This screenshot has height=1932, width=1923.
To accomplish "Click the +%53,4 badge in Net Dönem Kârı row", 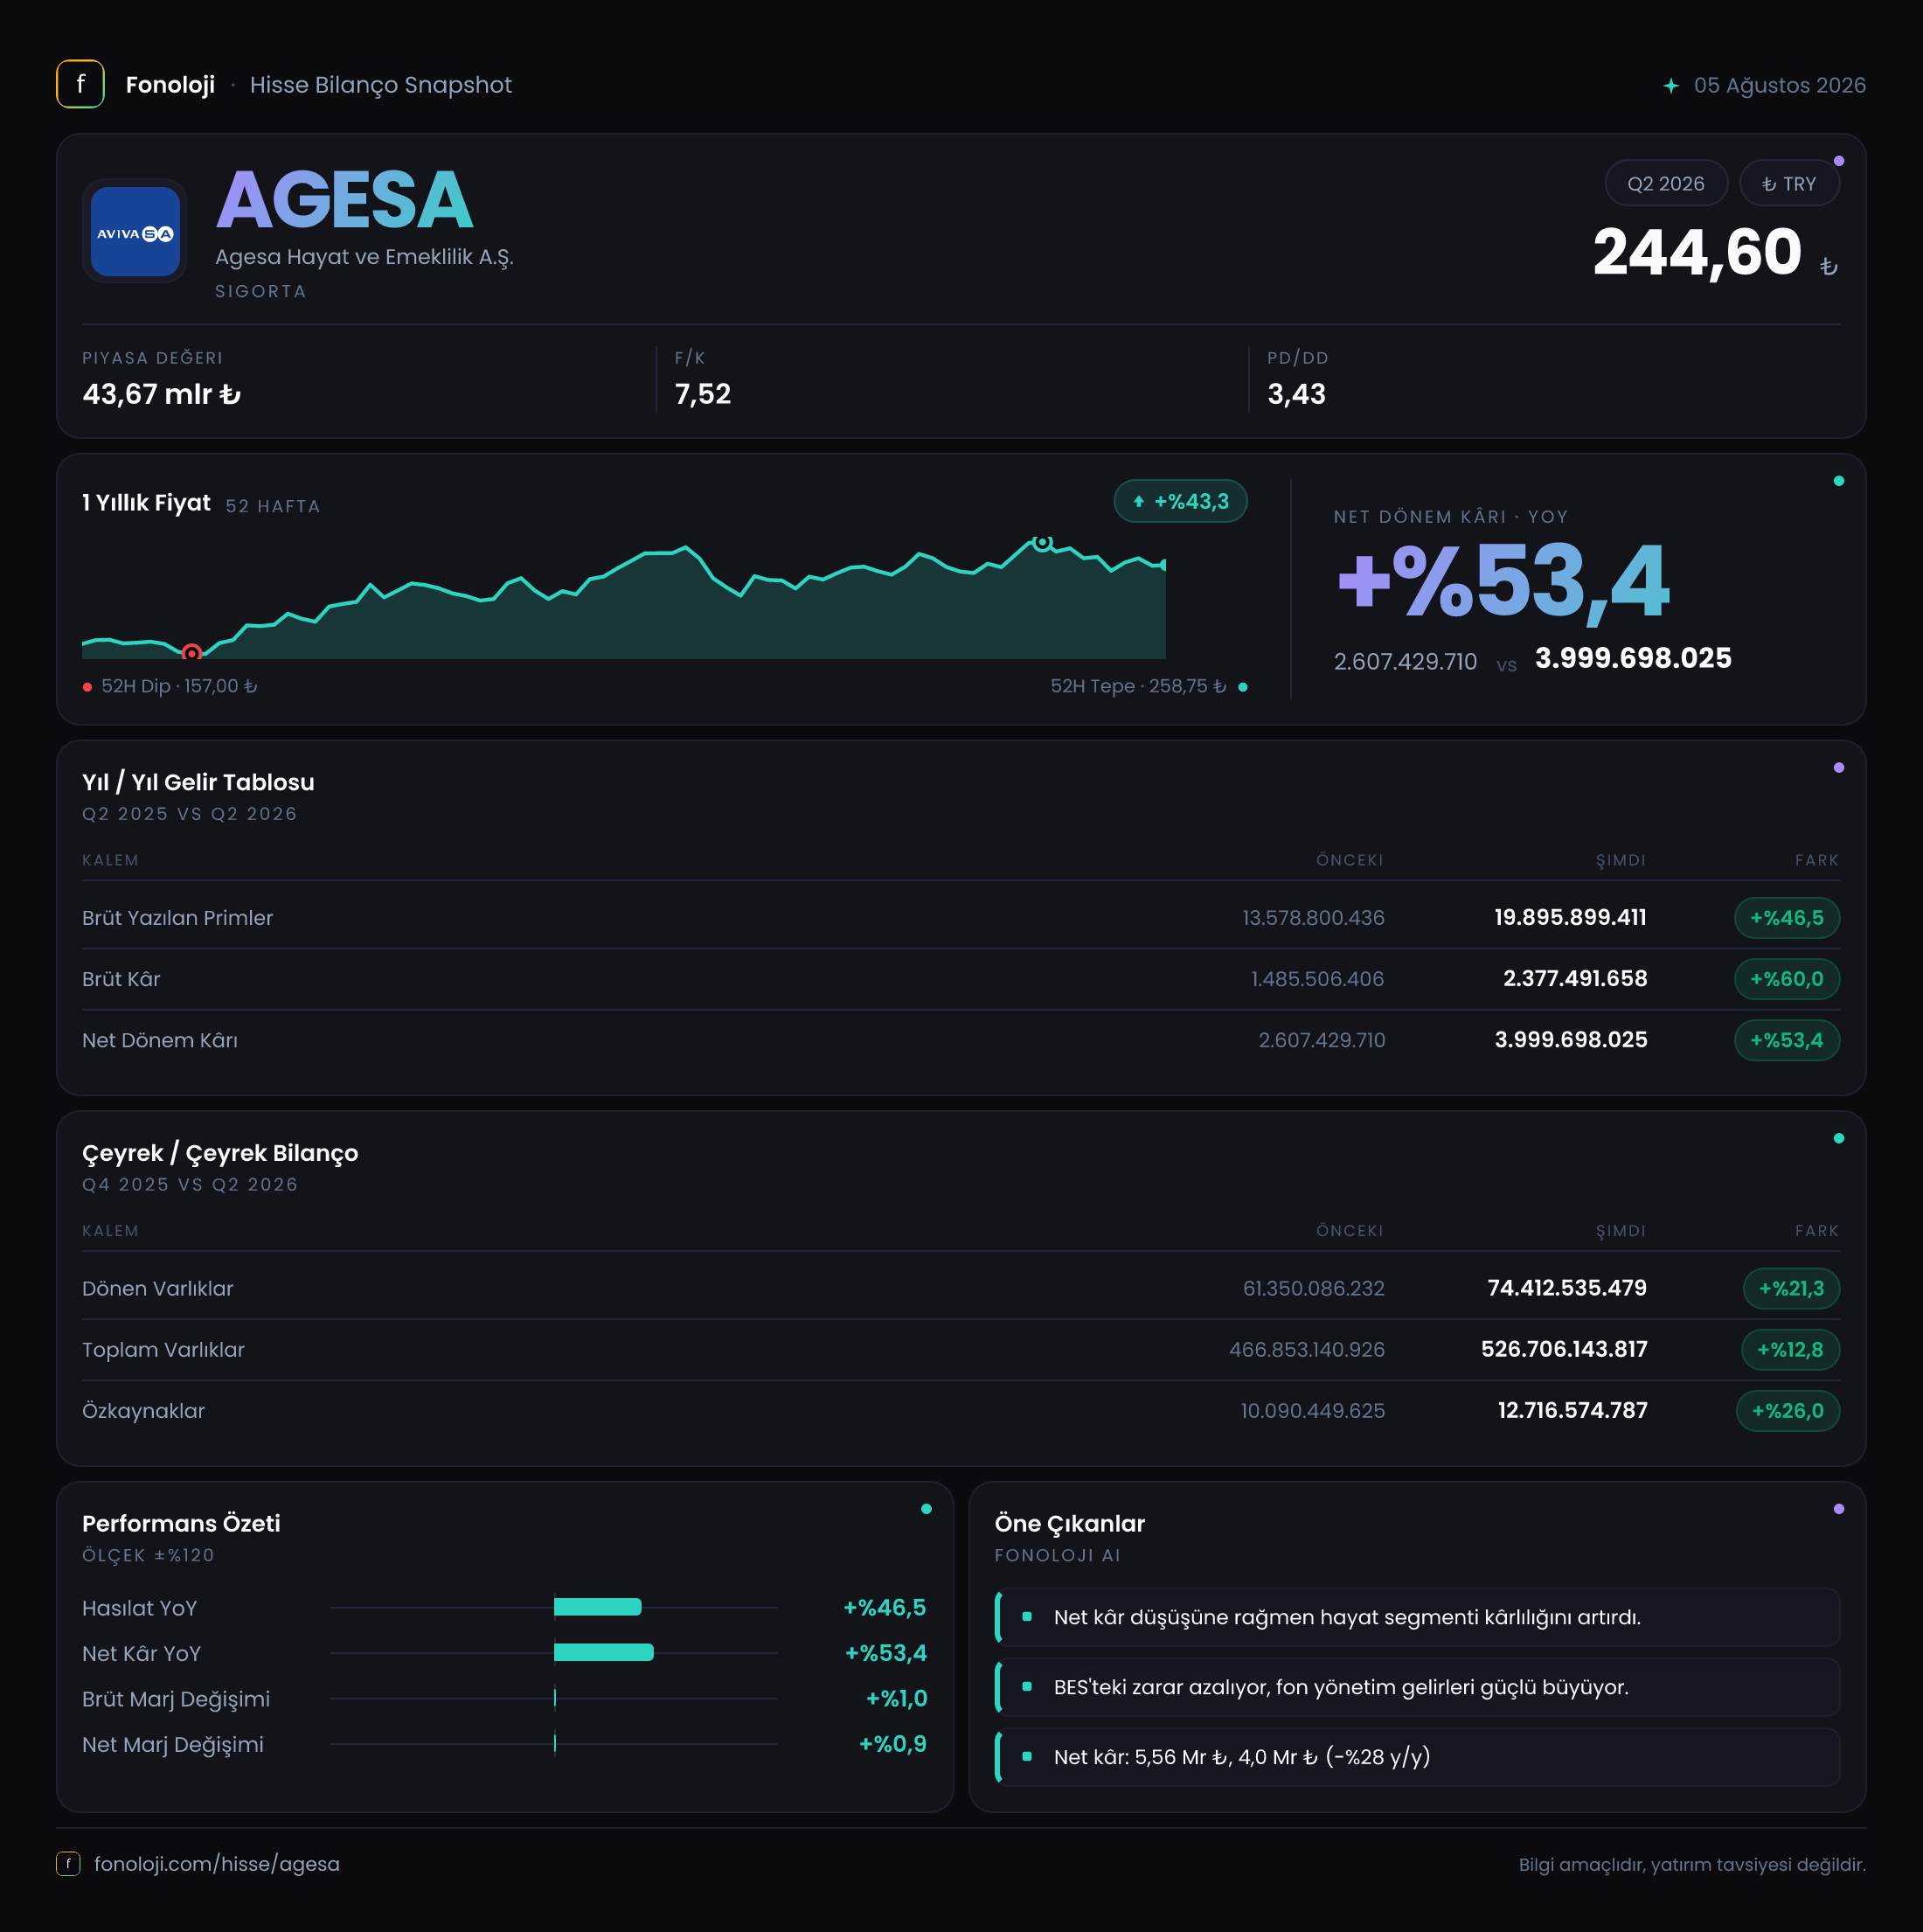I will [1786, 1040].
